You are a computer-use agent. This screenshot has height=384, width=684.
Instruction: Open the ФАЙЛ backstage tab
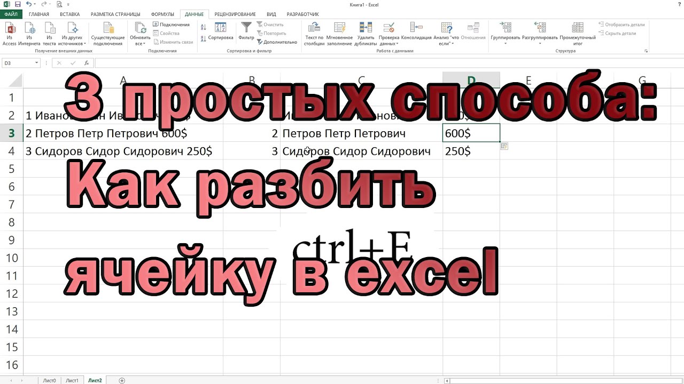[x=11, y=14]
